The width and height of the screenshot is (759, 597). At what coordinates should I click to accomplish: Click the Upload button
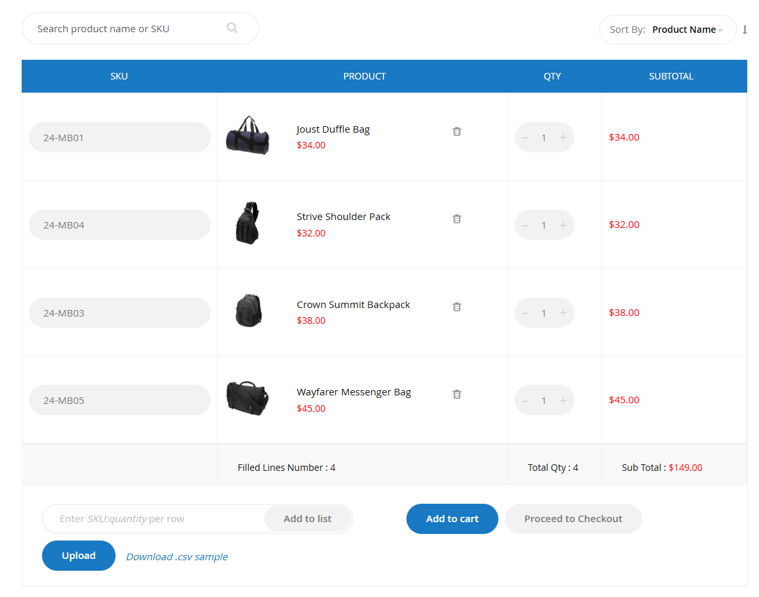78,556
